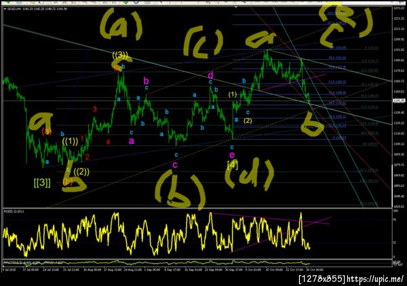Viewport: 407px width, 286px height.
Task: Click the RSI 70 level on indicator scale
Action: tap(395, 219)
